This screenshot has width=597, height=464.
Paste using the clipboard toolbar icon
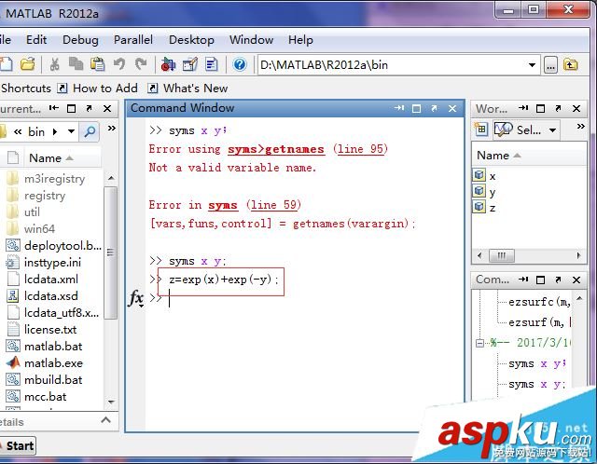click(x=97, y=64)
